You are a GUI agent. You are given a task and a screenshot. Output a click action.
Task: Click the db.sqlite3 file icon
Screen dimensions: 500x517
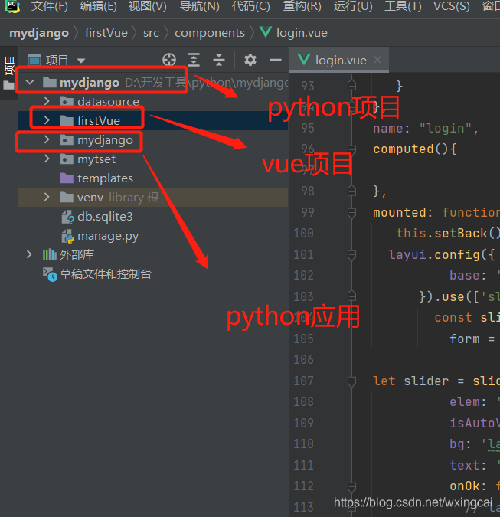(x=67, y=217)
